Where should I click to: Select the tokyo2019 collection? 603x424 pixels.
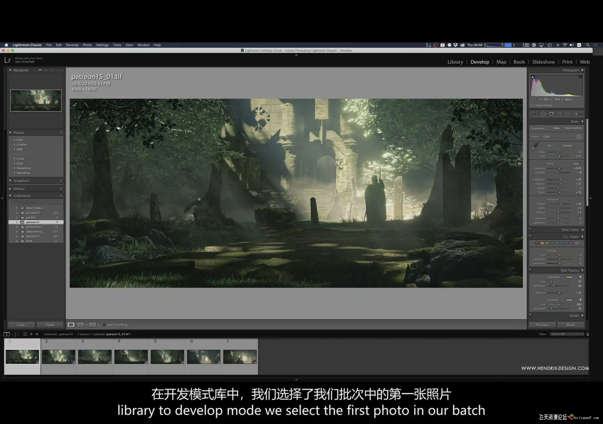[36, 236]
